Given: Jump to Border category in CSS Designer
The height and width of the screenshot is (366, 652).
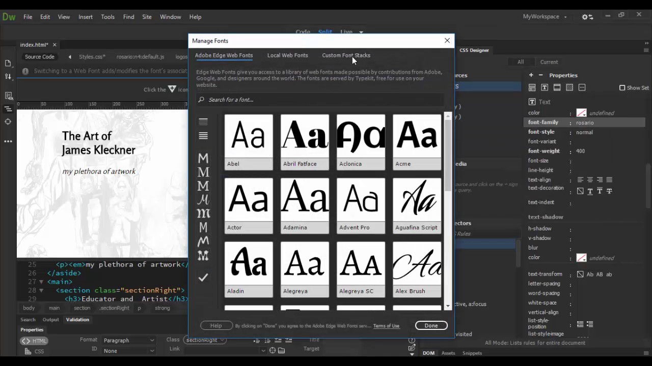Looking at the screenshot, I should pyautogui.click(x=557, y=87).
